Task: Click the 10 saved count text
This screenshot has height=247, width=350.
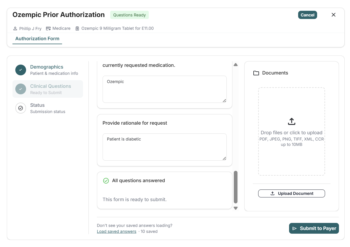Action: (149, 231)
